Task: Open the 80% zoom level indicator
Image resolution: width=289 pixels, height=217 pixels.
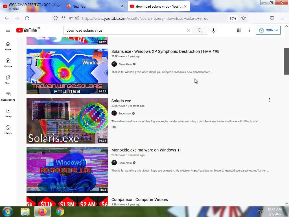Action: point(233,18)
